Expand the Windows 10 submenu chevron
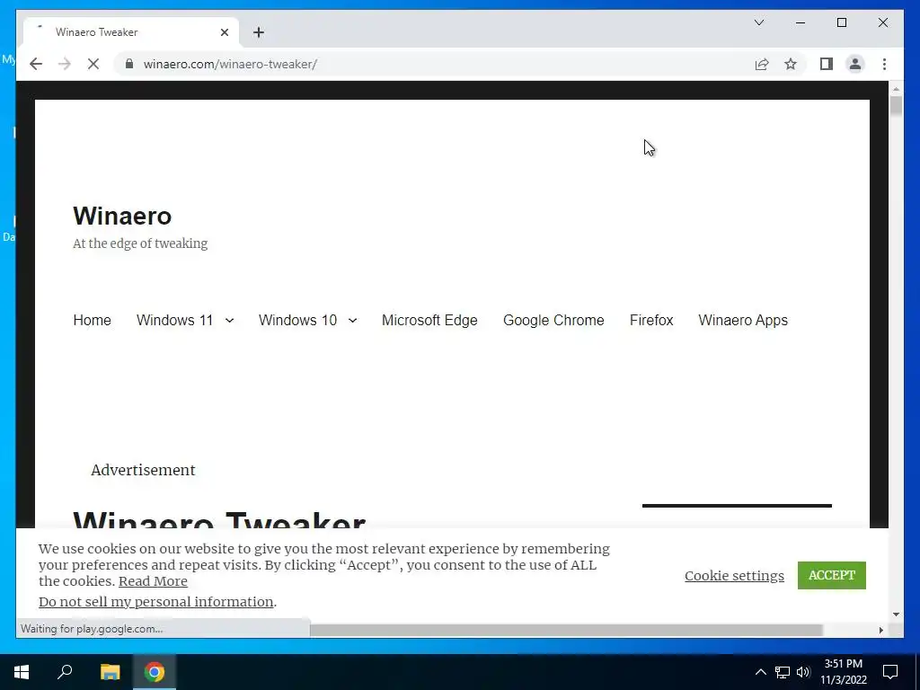The height and width of the screenshot is (690, 920). 352,321
